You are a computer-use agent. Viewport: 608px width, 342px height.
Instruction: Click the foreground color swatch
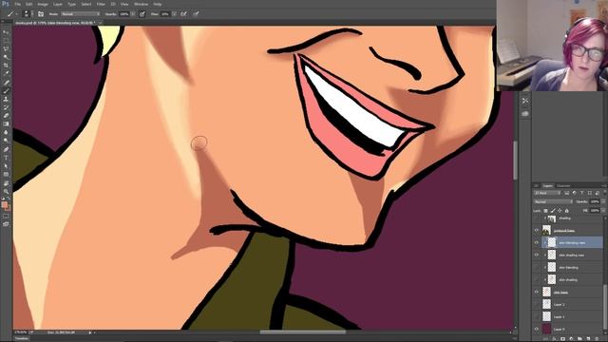coord(4,204)
